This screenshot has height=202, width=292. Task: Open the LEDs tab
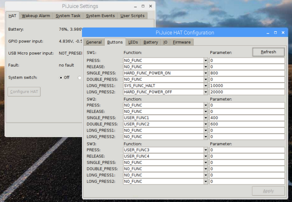133,42
